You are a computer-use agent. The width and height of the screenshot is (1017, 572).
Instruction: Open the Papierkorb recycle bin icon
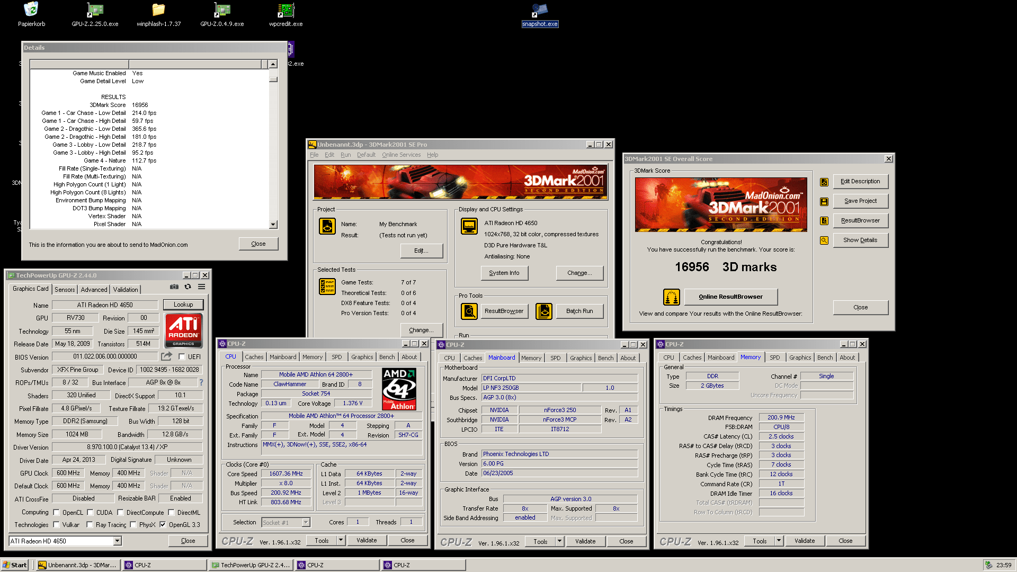(x=31, y=10)
